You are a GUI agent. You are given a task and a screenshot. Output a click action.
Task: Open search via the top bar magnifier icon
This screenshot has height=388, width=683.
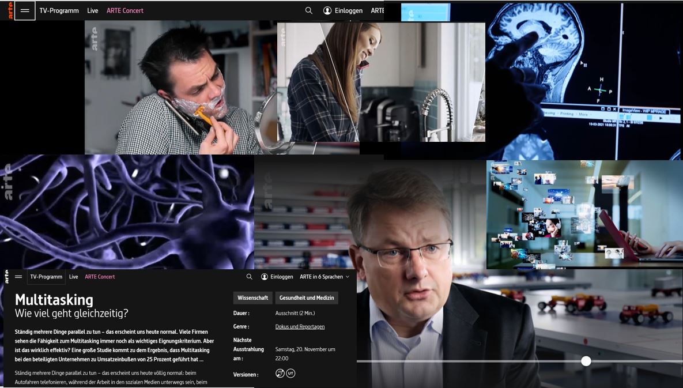pyautogui.click(x=309, y=10)
